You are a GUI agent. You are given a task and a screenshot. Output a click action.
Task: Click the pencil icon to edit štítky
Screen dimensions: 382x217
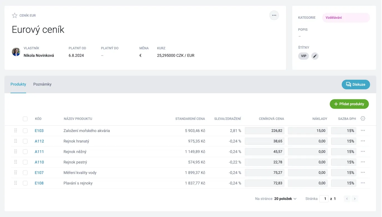coord(315,56)
